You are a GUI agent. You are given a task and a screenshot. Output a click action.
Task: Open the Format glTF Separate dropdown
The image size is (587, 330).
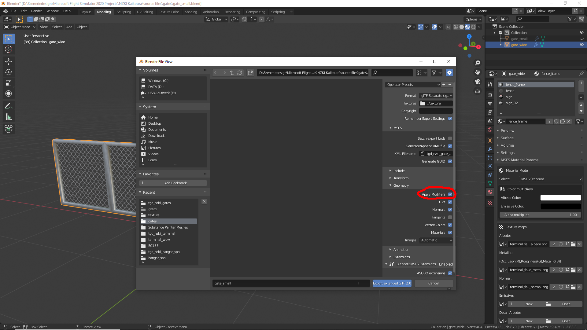[x=436, y=96]
